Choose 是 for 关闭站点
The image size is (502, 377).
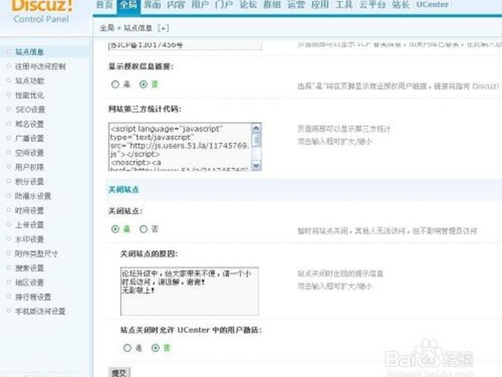[x=115, y=229]
